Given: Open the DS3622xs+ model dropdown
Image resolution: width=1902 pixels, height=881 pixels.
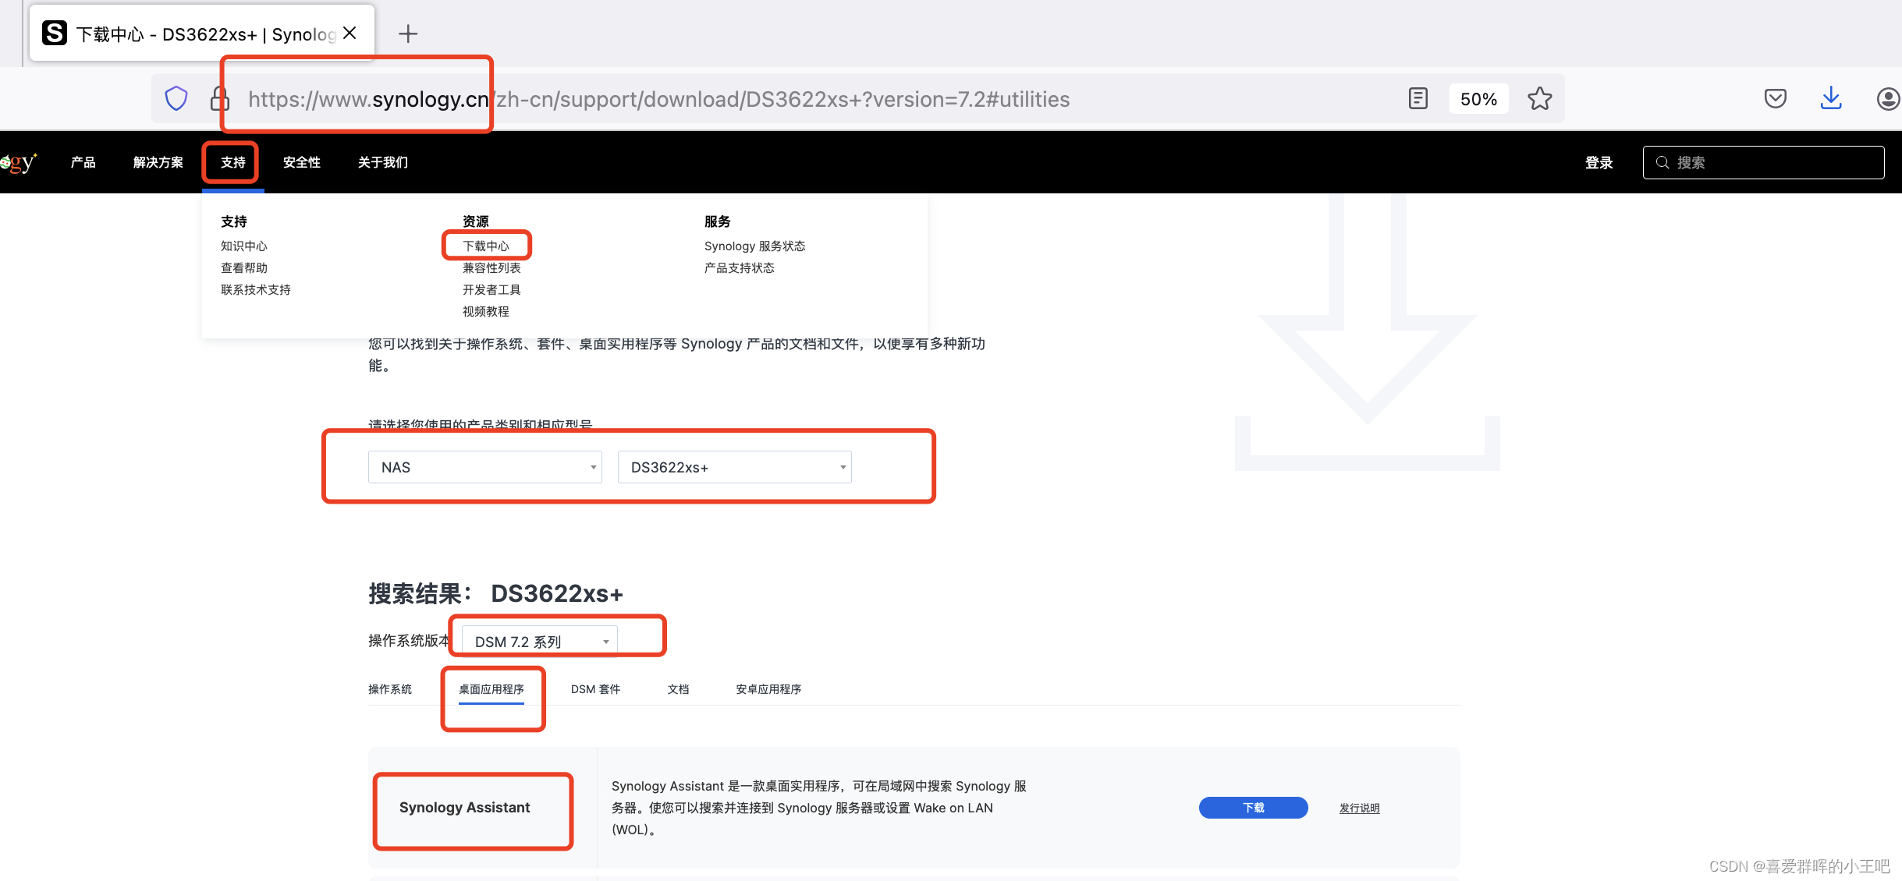Looking at the screenshot, I should click(x=734, y=467).
